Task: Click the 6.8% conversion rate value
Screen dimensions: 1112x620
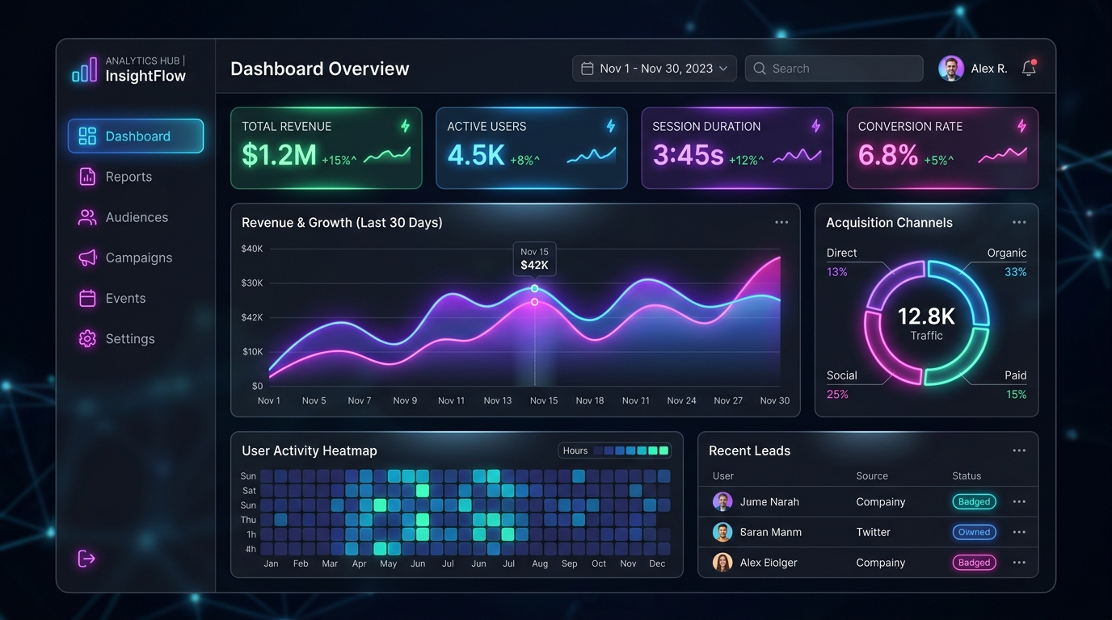Action: [888, 154]
